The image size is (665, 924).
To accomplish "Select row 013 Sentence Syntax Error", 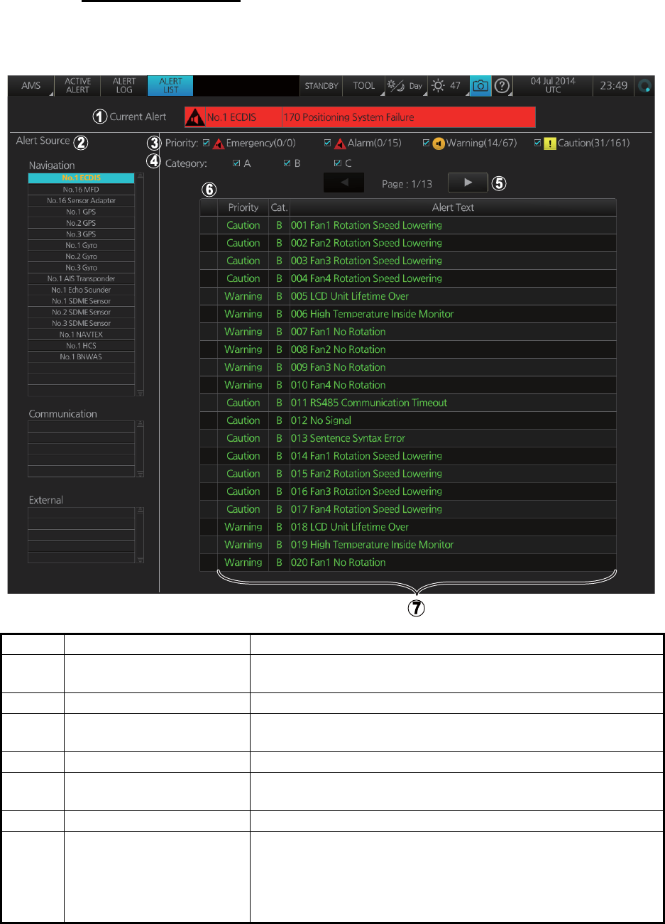I will 408,438.
